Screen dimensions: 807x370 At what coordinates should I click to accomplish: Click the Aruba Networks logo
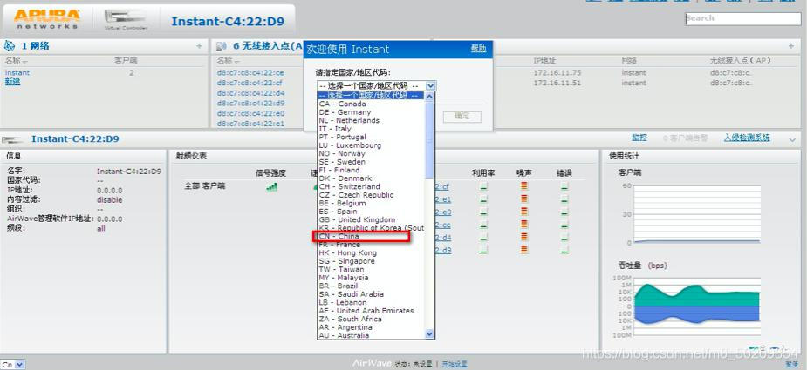(x=47, y=19)
